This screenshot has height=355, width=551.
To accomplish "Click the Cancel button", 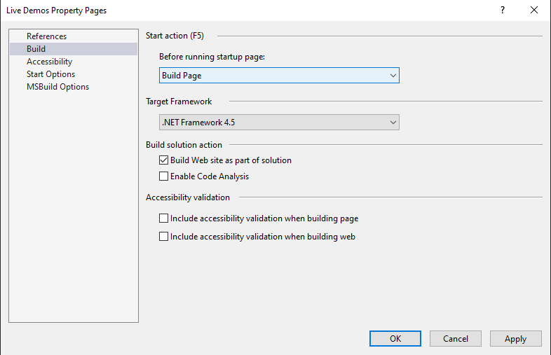I will (456, 339).
